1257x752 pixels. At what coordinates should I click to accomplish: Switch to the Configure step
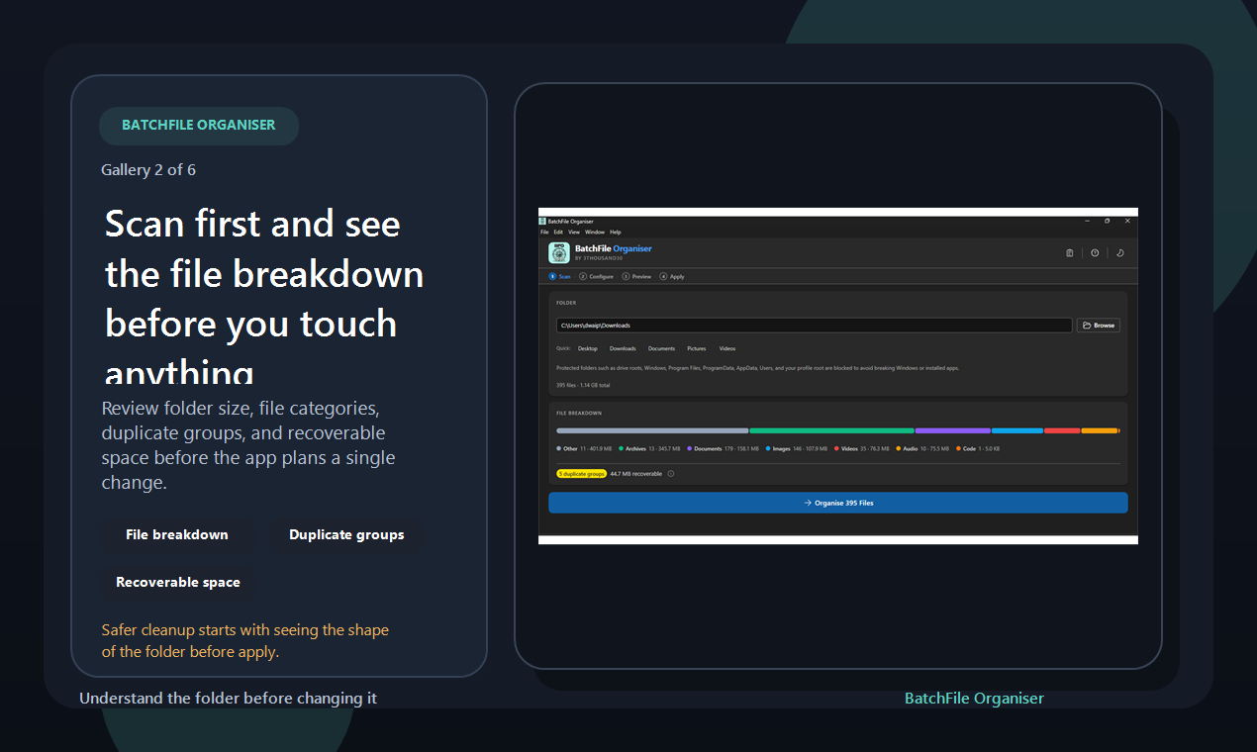597,276
